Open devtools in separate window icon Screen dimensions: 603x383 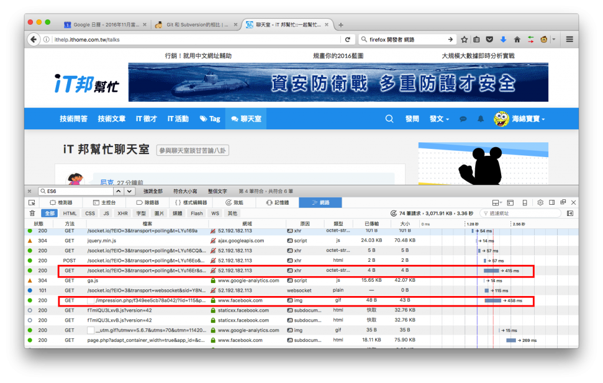click(563, 202)
